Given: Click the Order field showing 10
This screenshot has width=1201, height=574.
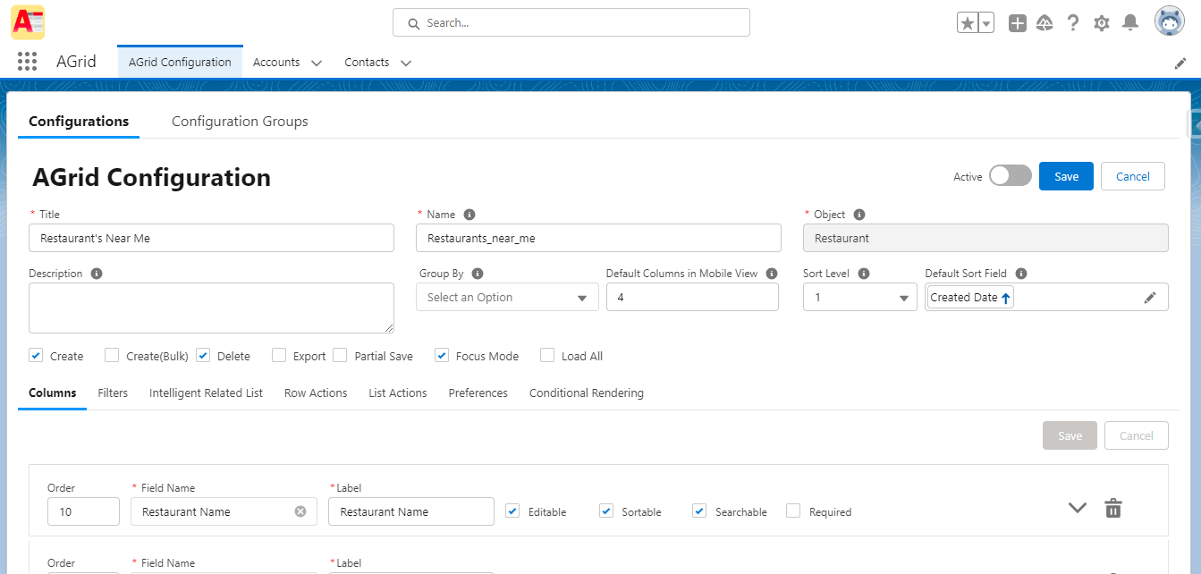Looking at the screenshot, I should 83,511.
